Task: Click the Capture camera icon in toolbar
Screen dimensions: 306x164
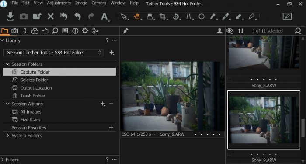Action: coord(24,17)
